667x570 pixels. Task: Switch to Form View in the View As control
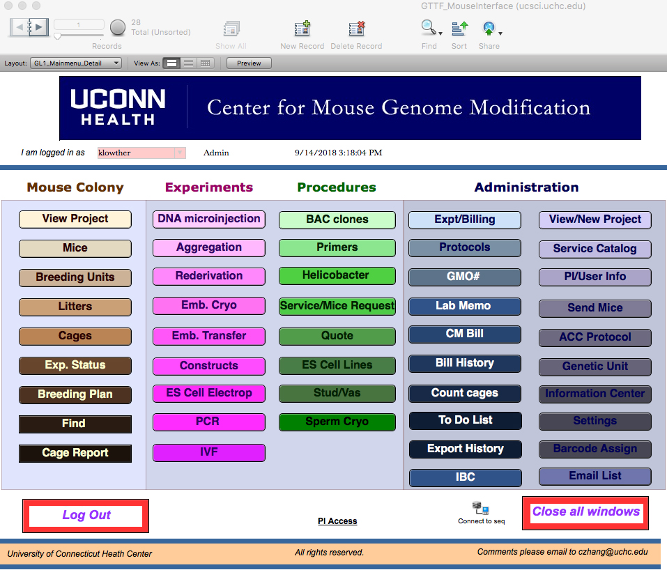(172, 63)
